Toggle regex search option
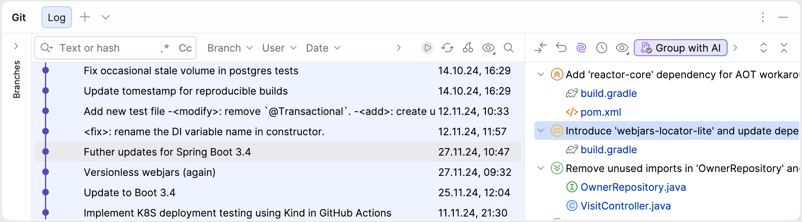Viewport: 802px width, 222px height. coord(165,48)
